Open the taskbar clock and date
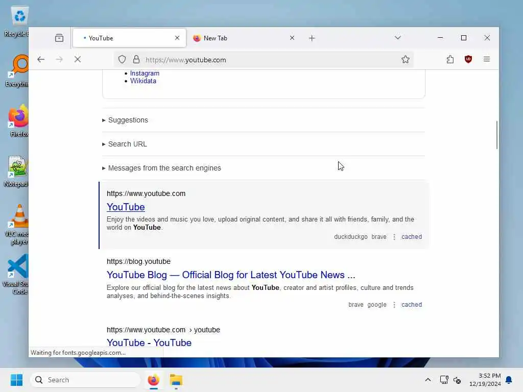Image resolution: width=523 pixels, height=392 pixels. coord(485,380)
